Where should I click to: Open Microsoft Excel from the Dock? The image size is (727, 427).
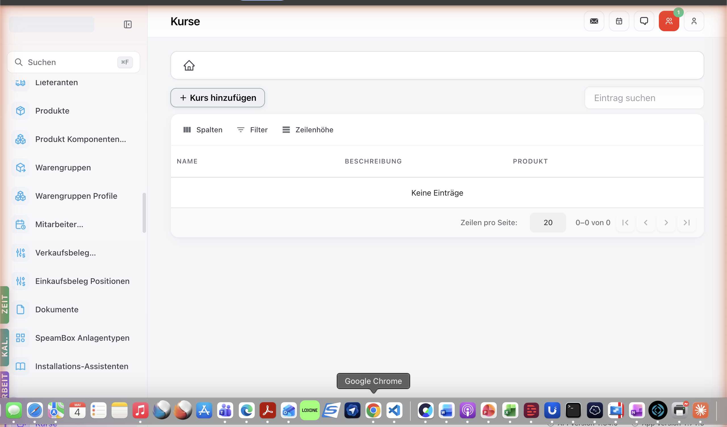510,410
